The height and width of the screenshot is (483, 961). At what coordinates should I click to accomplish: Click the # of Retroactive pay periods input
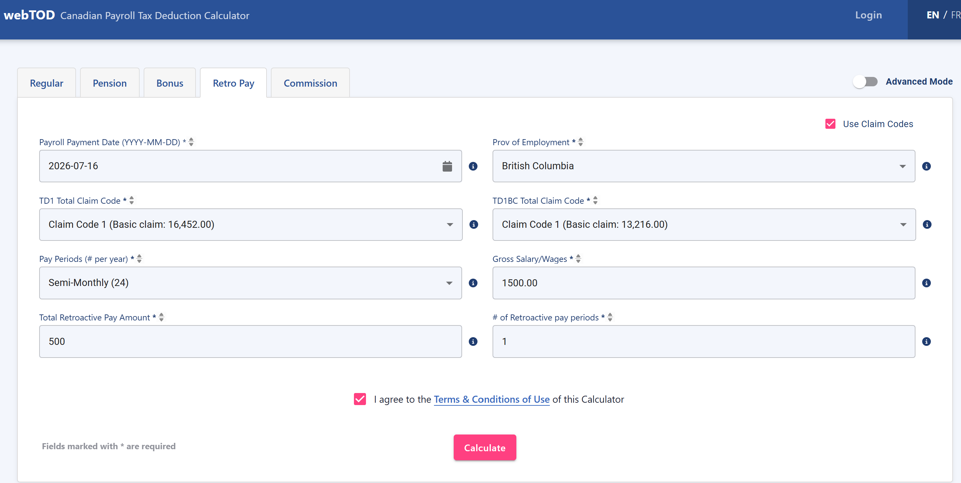click(x=704, y=342)
